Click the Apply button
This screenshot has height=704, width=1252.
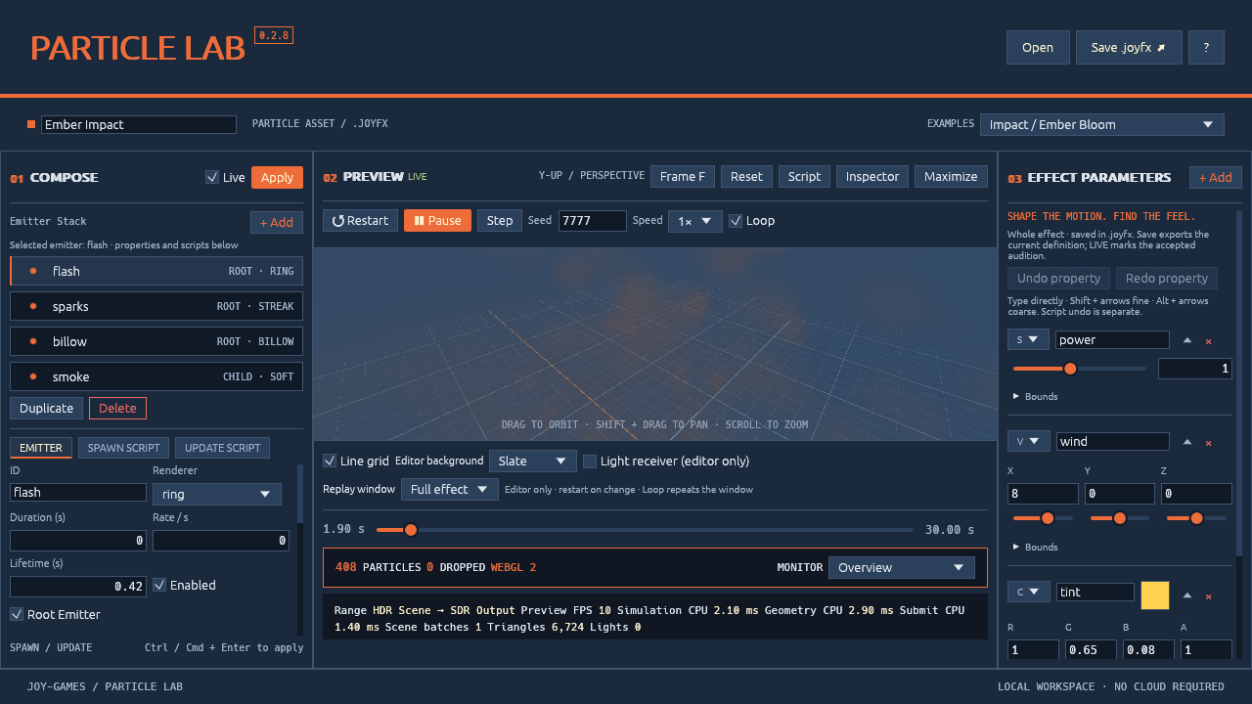[277, 177]
